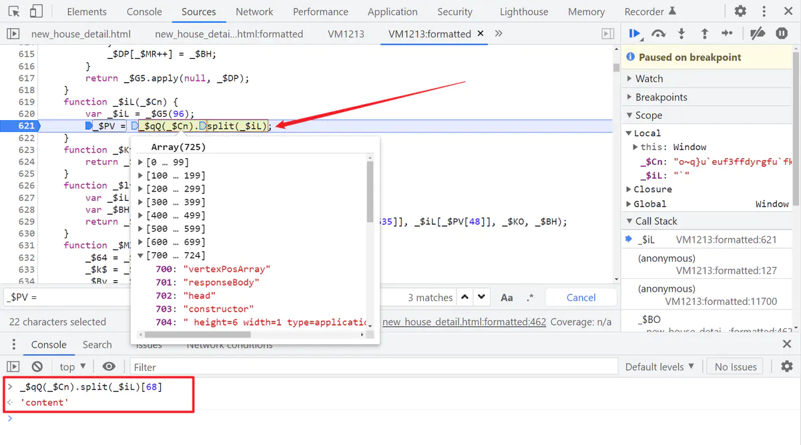Open the Default levels dropdown
Image resolution: width=801 pixels, height=445 pixels.
click(x=659, y=366)
